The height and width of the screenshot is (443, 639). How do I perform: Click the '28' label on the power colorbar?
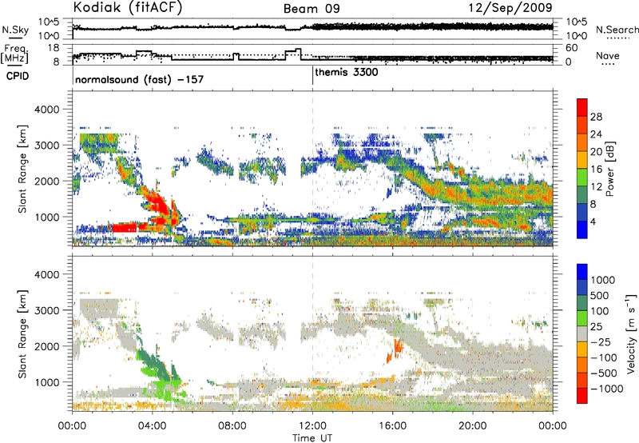tap(596, 117)
